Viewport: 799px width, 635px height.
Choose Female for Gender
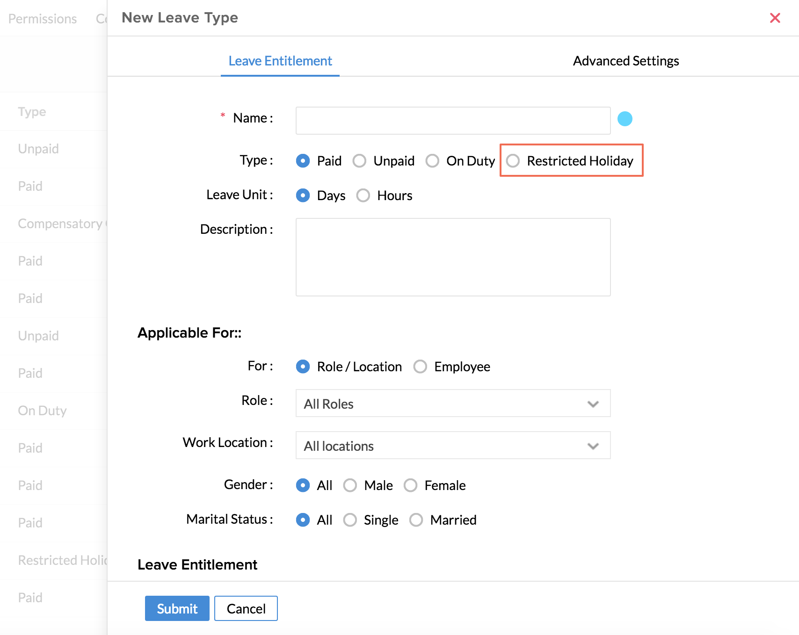[411, 485]
